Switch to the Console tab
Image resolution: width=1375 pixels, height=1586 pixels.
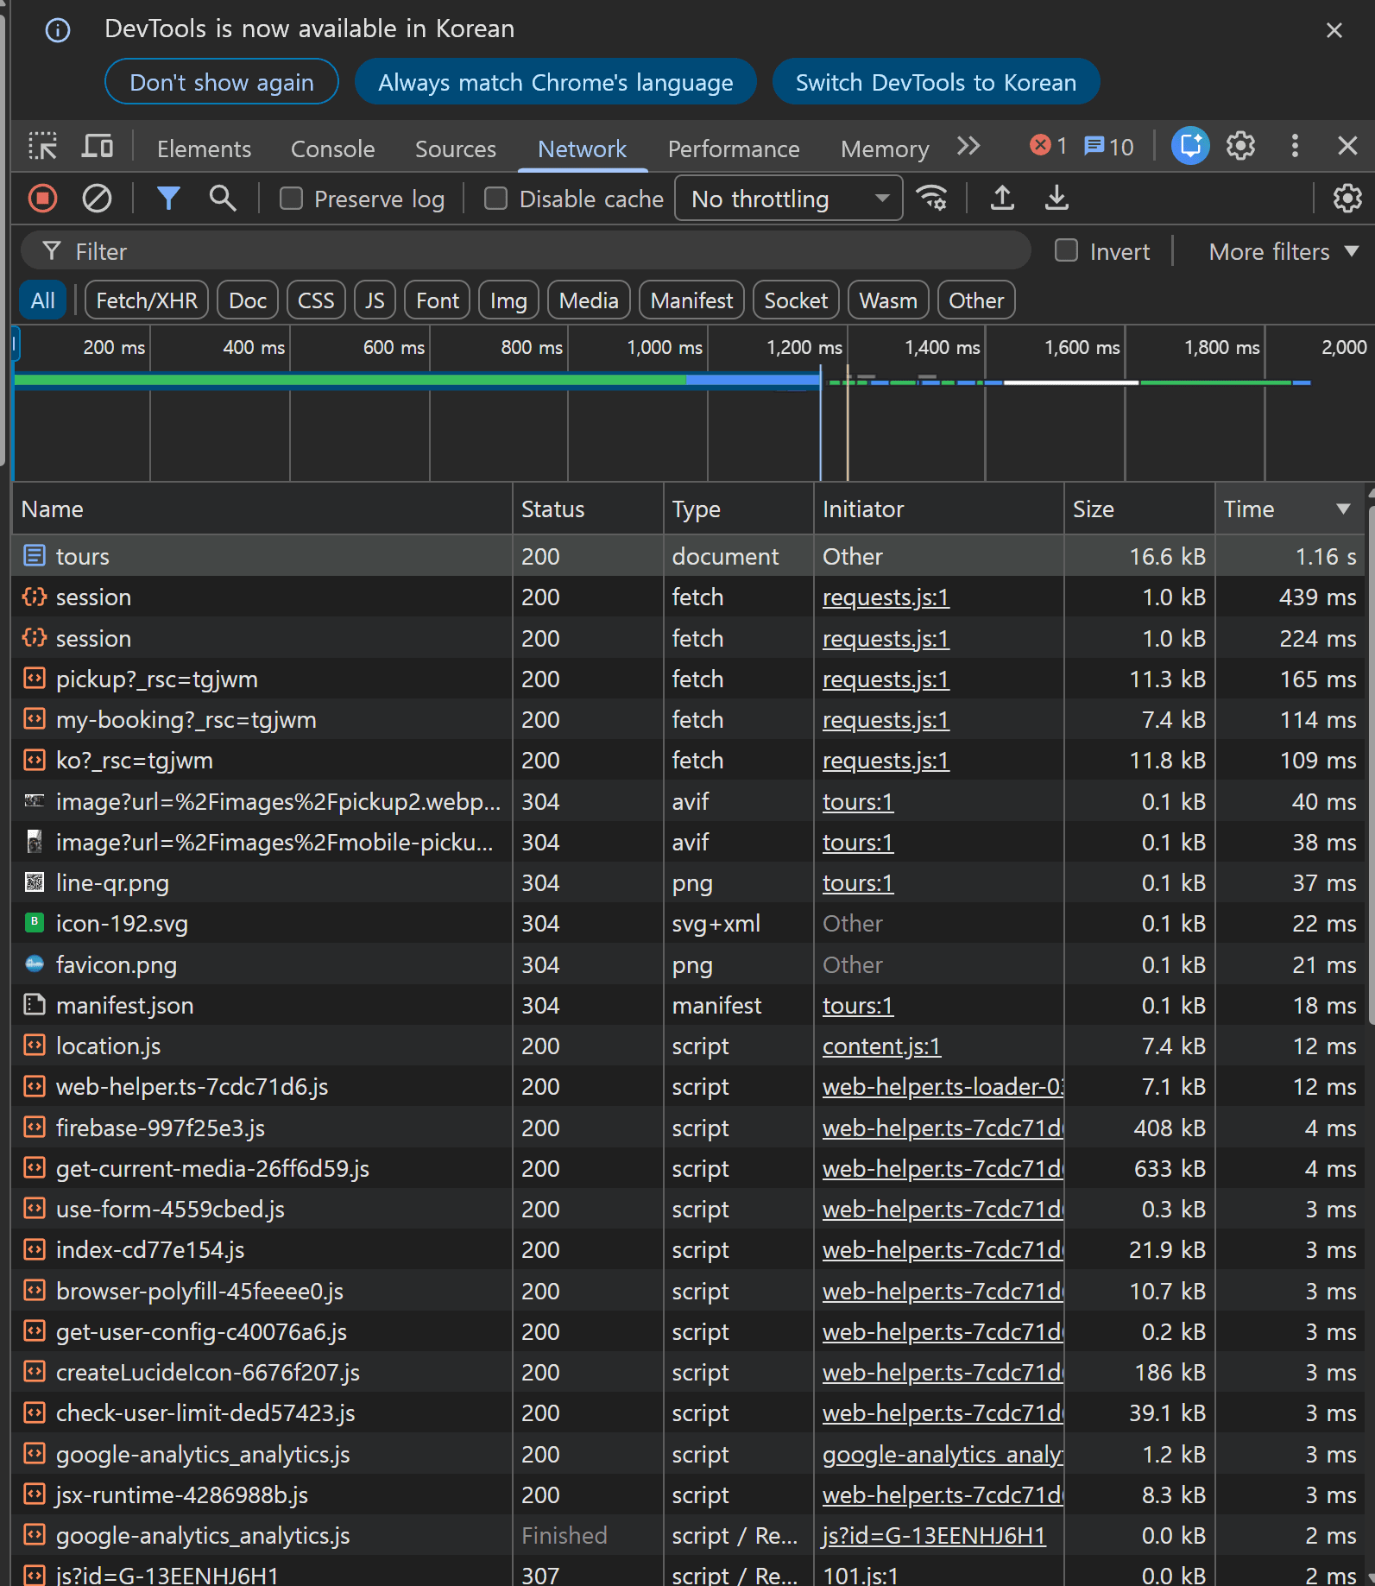coord(332,149)
